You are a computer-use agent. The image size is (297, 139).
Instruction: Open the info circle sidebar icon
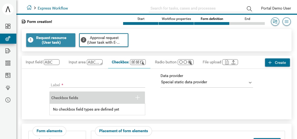coord(8,100)
